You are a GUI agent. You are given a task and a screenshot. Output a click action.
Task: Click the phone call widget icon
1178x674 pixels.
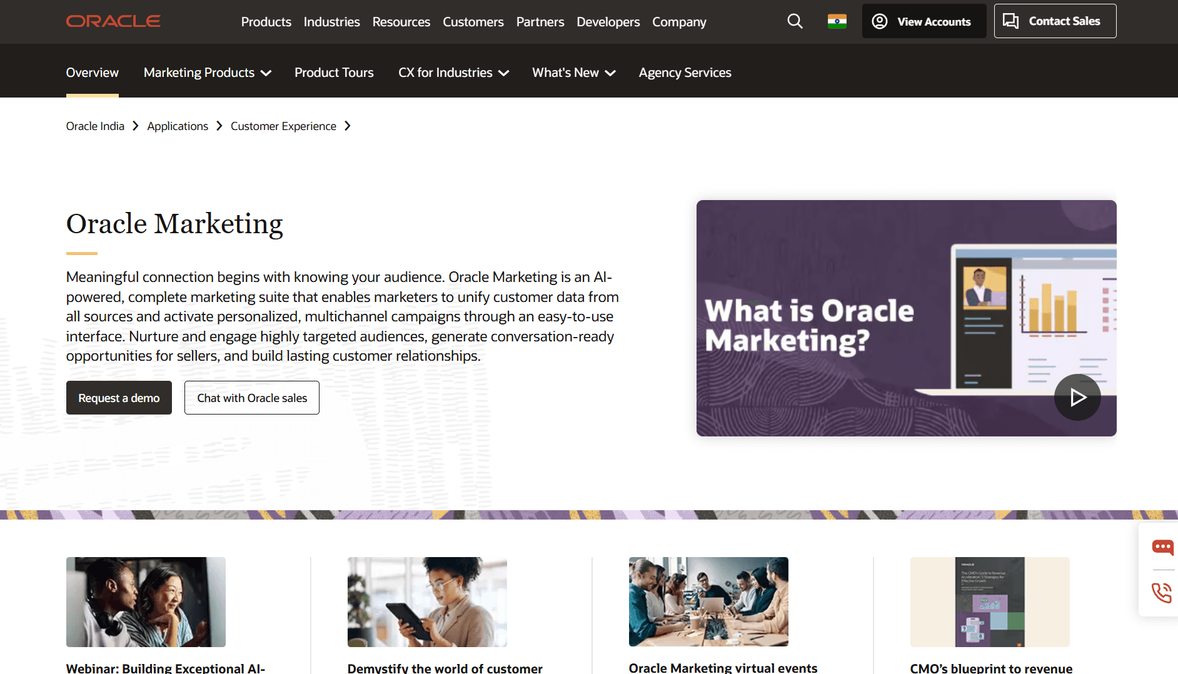tap(1162, 592)
